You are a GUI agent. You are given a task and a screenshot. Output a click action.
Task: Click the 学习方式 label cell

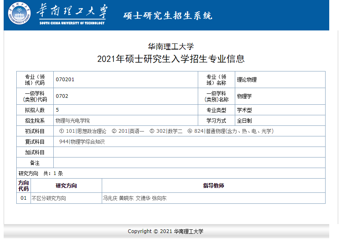click(x=217, y=121)
